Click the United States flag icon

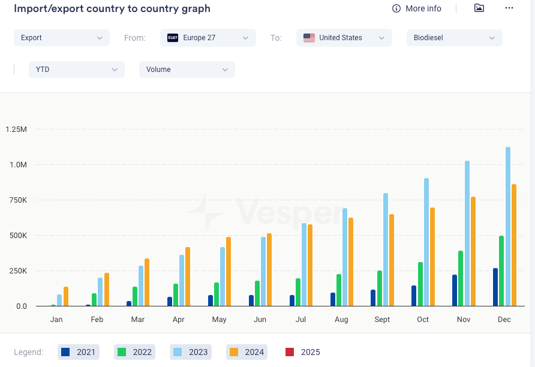coord(309,38)
